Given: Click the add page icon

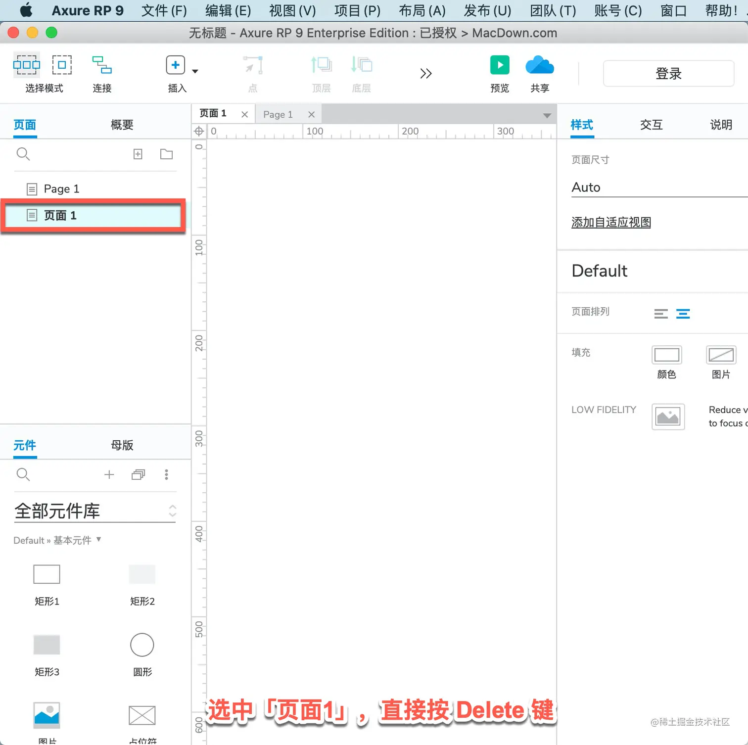Looking at the screenshot, I should click(138, 154).
